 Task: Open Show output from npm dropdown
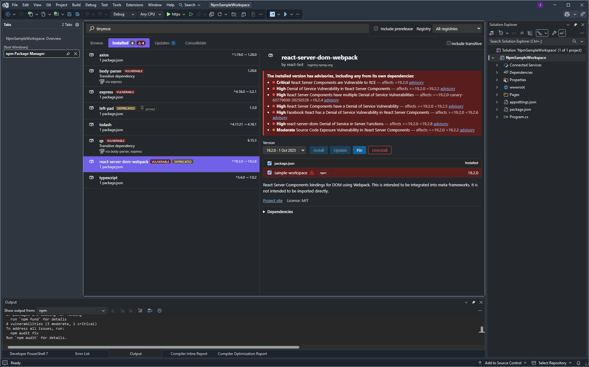(x=72, y=311)
